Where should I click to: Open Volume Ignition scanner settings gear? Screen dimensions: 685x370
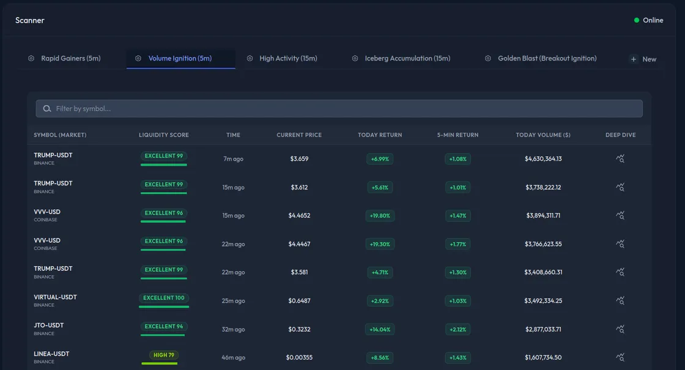point(138,58)
